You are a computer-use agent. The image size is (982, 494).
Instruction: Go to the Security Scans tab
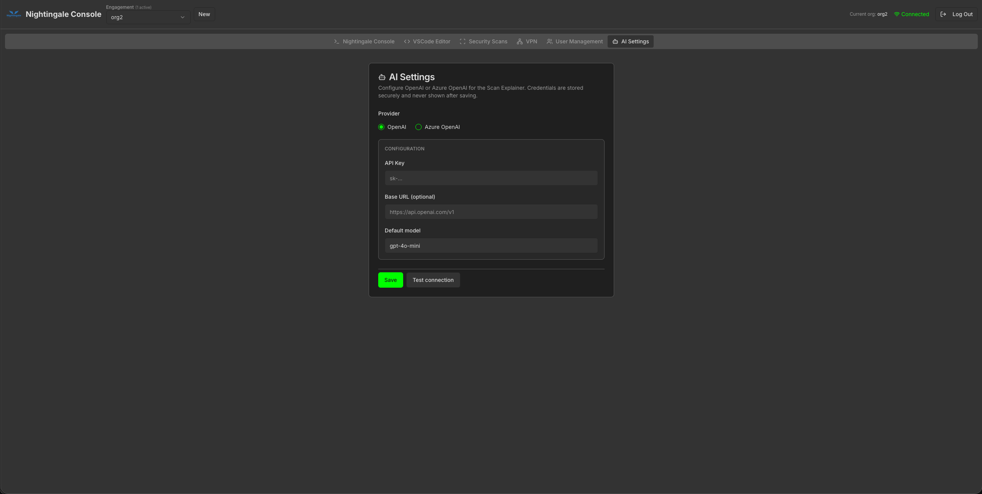[483, 41]
